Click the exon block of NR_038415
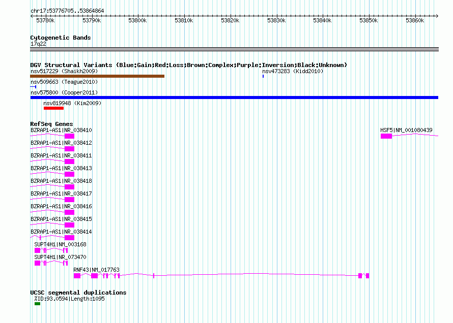The height and width of the screenshot is (323, 453). point(69,225)
